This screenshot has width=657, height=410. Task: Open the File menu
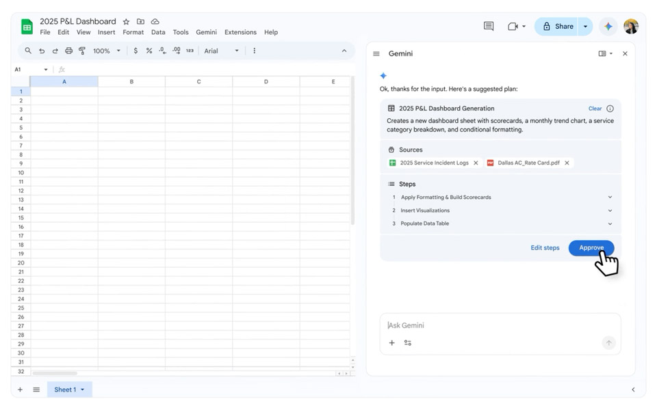tap(45, 32)
